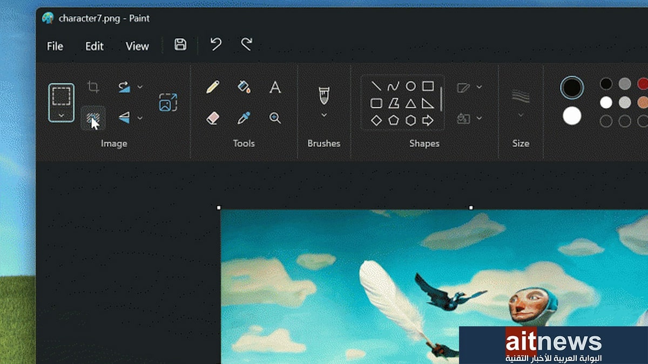Screen dimensions: 648x364
Task: Open the Edit menu
Action: pyautogui.click(x=94, y=46)
